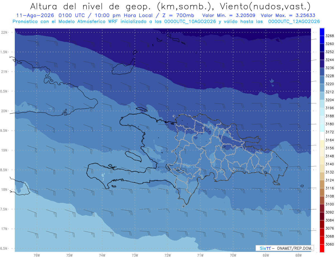Click the 75W longitude axis label
The width and height of the screenshot is (335, 259).
(x=70, y=255)
